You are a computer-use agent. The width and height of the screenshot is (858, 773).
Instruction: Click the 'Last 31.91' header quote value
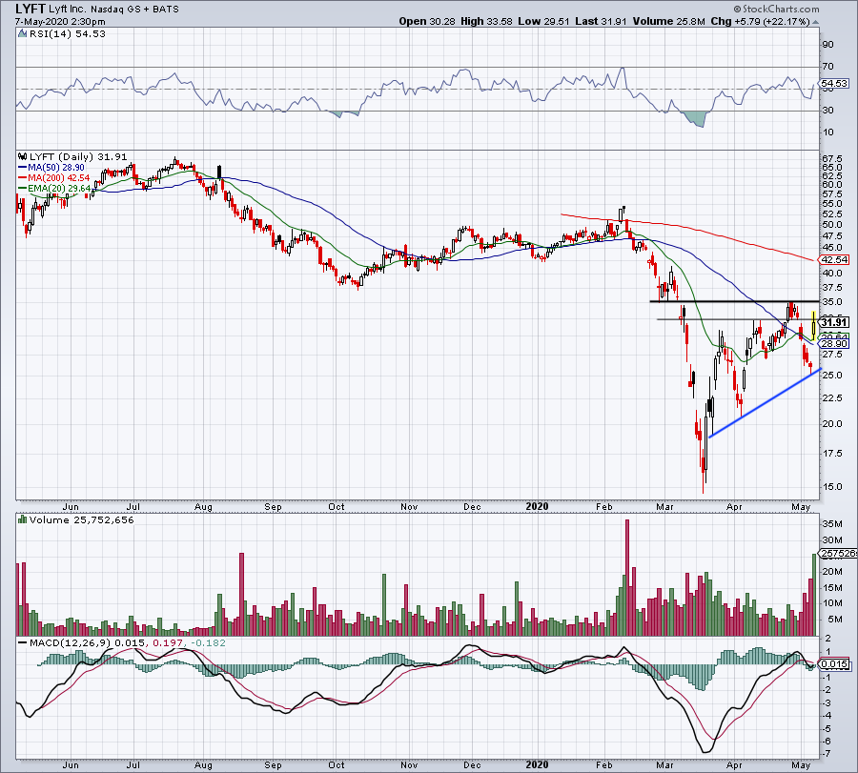[601, 21]
